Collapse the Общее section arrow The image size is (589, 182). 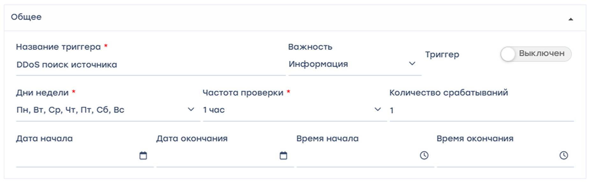(x=571, y=19)
